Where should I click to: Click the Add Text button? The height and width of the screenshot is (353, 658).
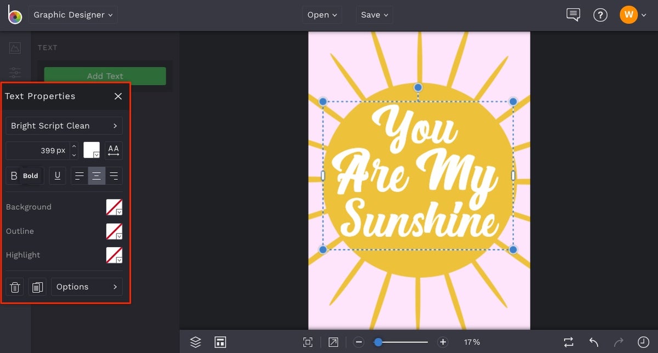(x=105, y=76)
